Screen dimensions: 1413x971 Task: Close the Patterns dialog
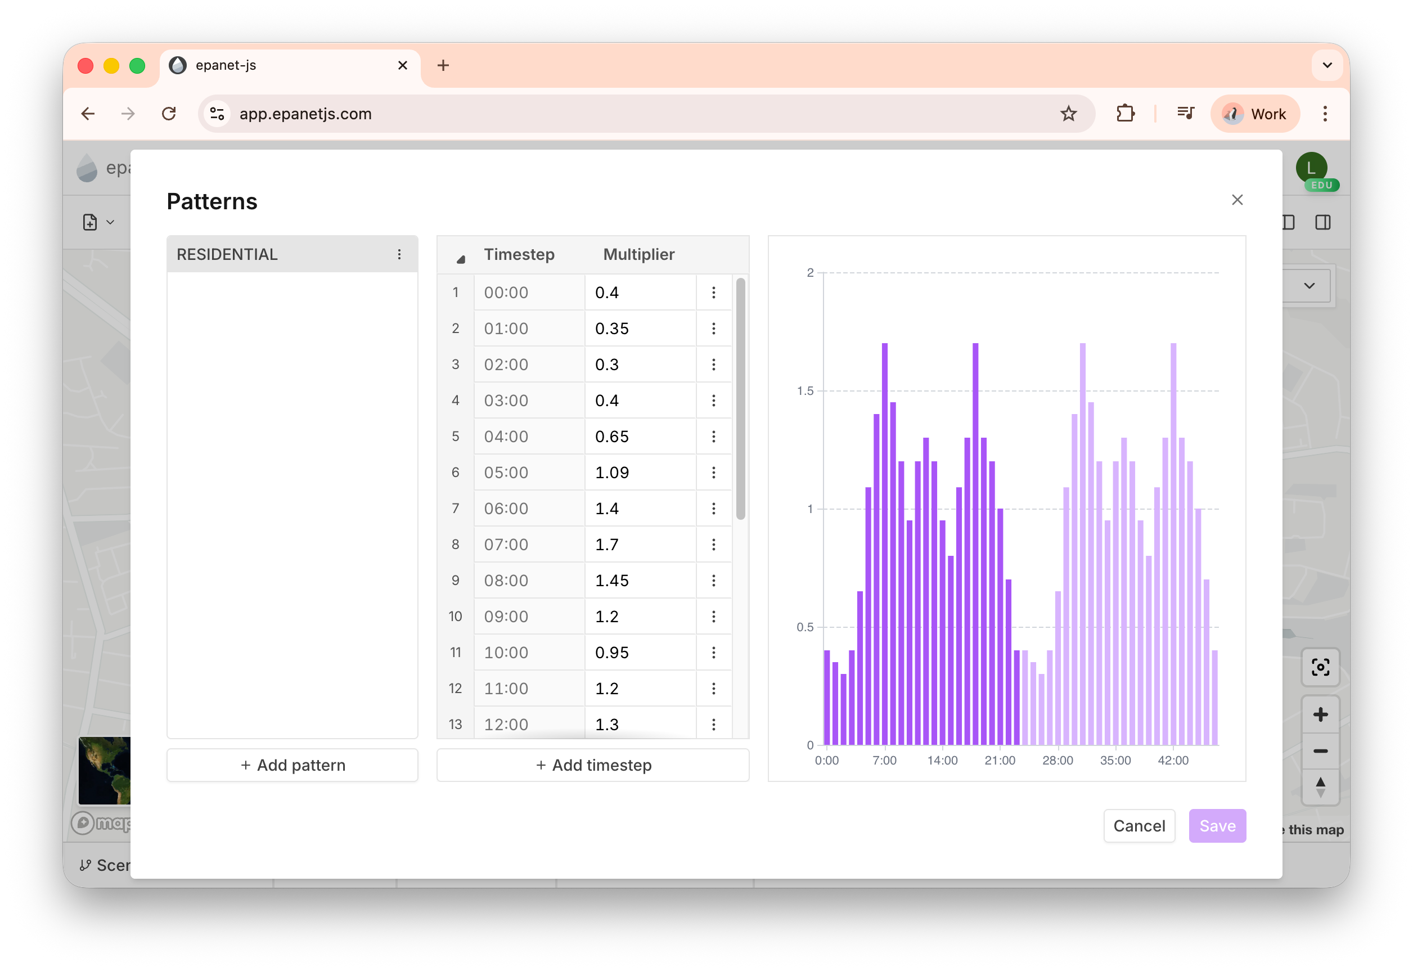(1236, 200)
